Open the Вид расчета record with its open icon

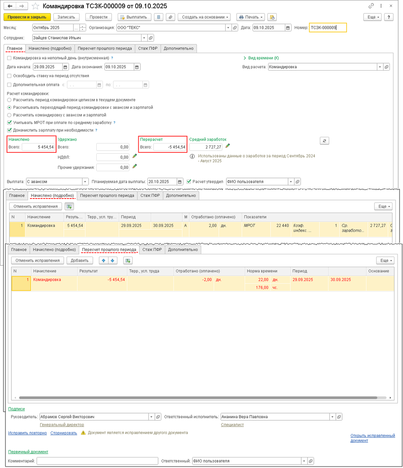387,67
